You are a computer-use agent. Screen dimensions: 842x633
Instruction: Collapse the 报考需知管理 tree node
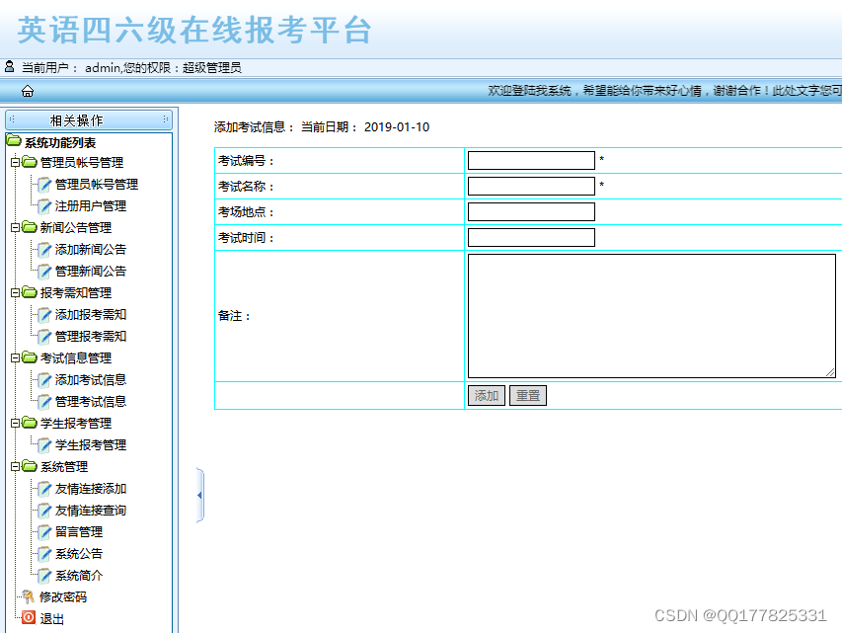coord(15,293)
